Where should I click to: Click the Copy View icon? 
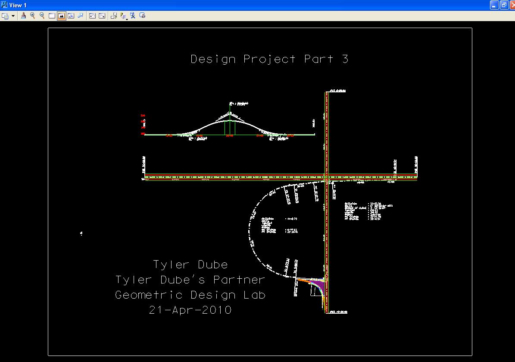click(x=114, y=16)
